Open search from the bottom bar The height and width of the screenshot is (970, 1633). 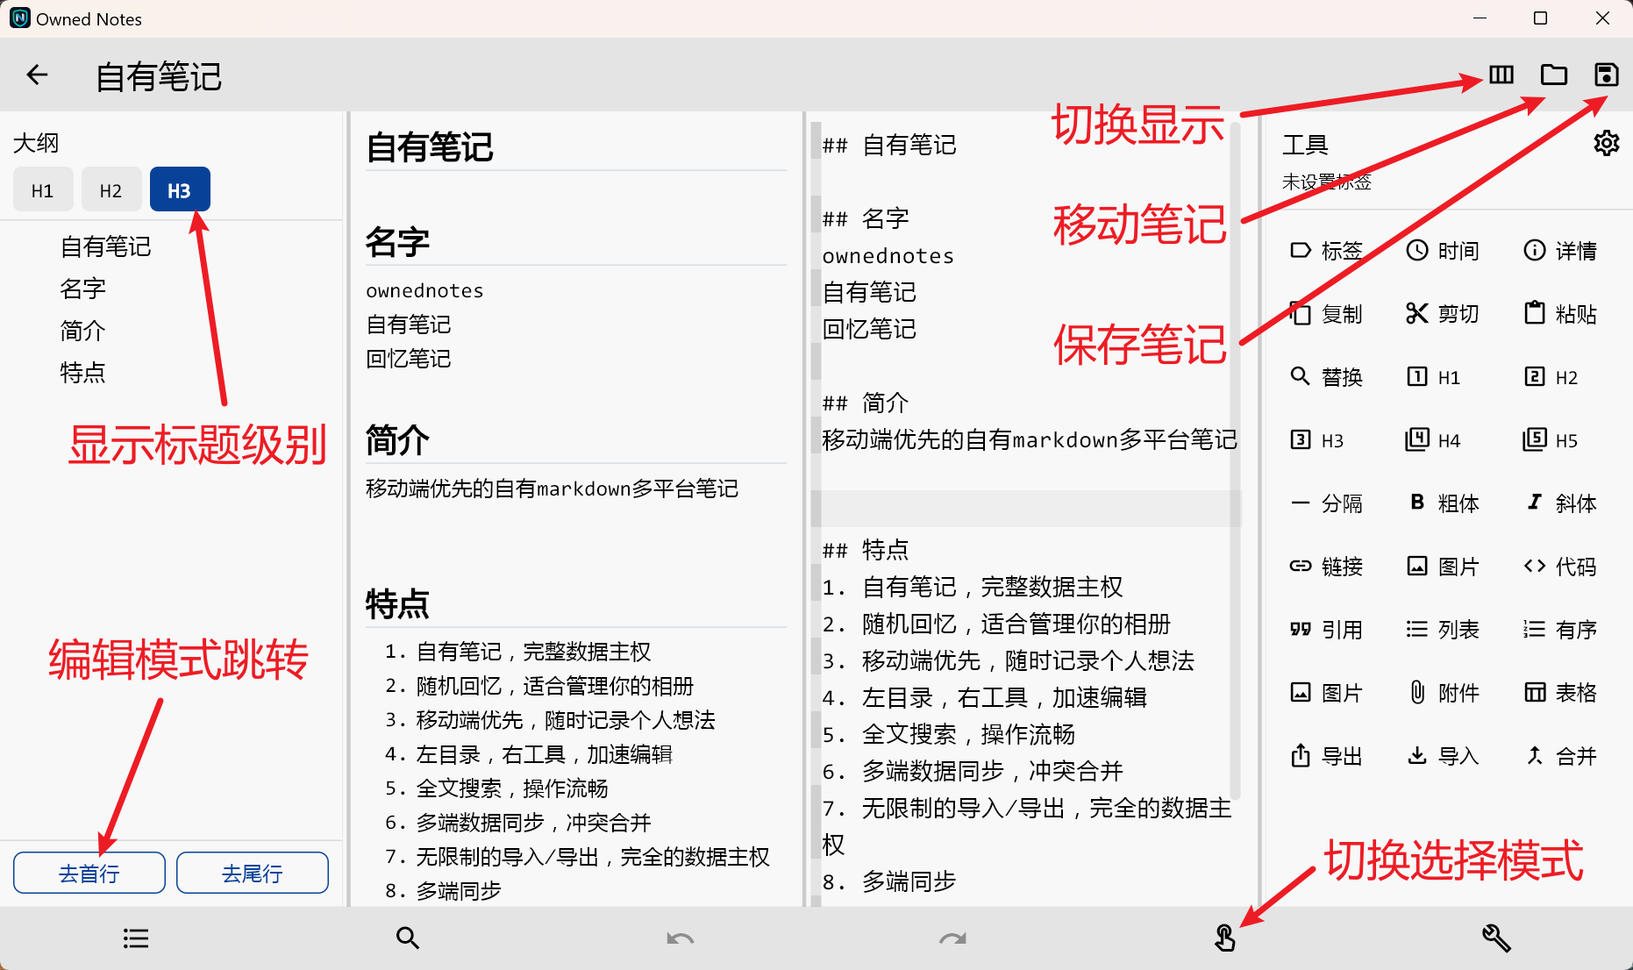(x=408, y=938)
